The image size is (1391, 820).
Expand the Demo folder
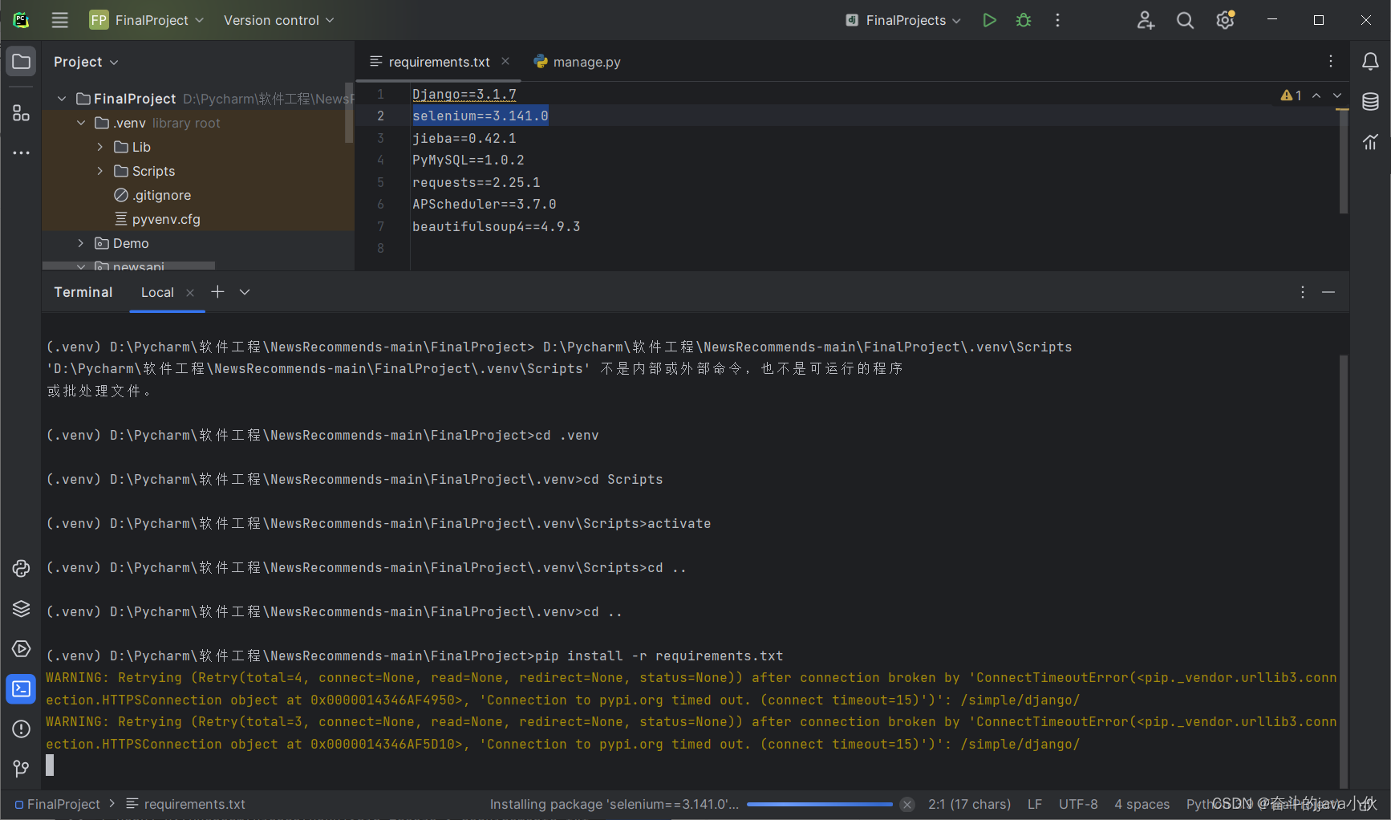(x=81, y=243)
